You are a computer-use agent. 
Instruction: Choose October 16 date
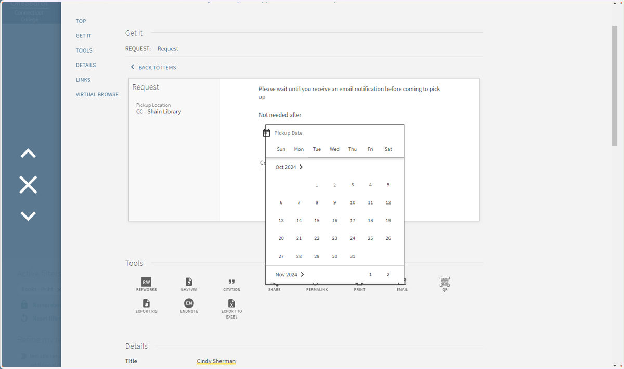[x=334, y=220]
